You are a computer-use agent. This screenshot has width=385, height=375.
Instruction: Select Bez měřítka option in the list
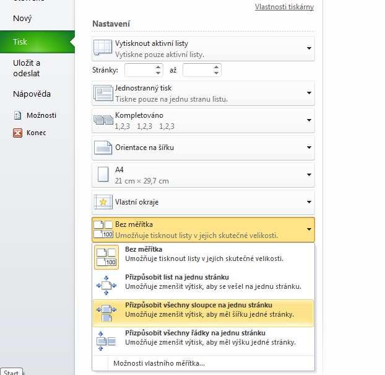point(203,257)
